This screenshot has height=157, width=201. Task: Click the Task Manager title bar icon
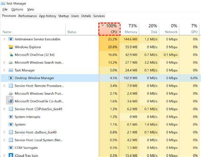pos(3,3)
